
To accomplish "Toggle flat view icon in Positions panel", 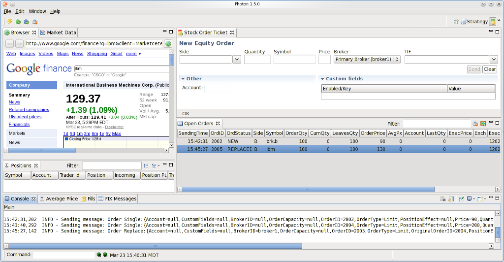I will pyautogui.click(x=147, y=166).
